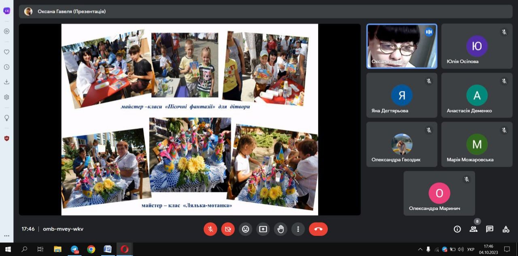Open Telegram from the taskbar

coord(74,249)
